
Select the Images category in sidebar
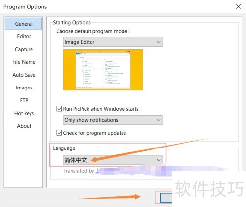click(24, 88)
